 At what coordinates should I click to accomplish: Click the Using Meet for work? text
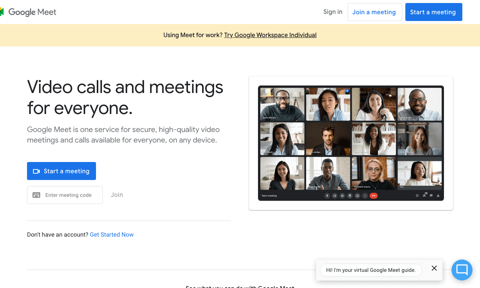pos(193,35)
